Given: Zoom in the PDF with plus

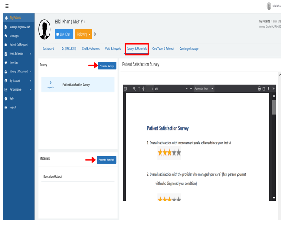Looking at the screenshot, I should 191,88.
